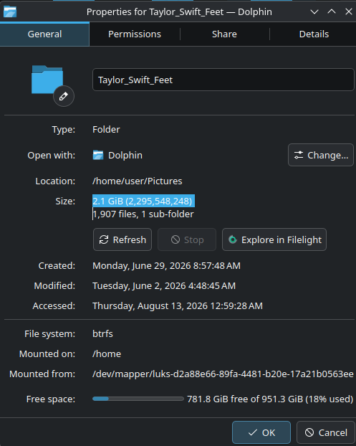The height and width of the screenshot is (446, 356).
Task: Click the location /home/user/Pictures
Action: pos(138,181)
